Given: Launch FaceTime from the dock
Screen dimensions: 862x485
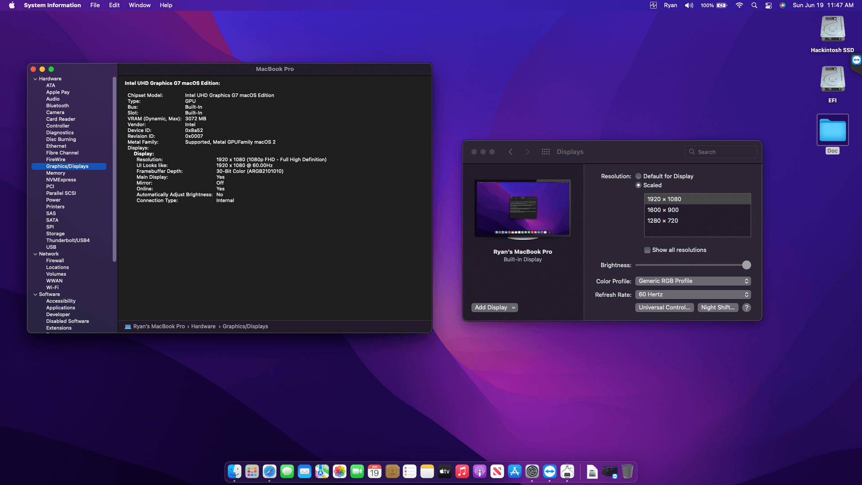Looking at the screenshot, I should click(x=357, y=472).
